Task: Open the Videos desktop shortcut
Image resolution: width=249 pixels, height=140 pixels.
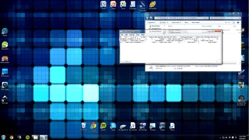Action: pyautogui.click(x=163, y=126)
